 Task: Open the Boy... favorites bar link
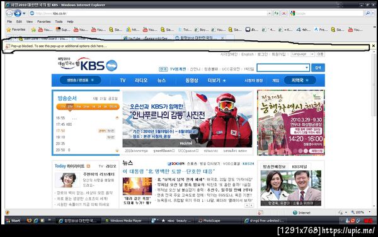[202, 30]
